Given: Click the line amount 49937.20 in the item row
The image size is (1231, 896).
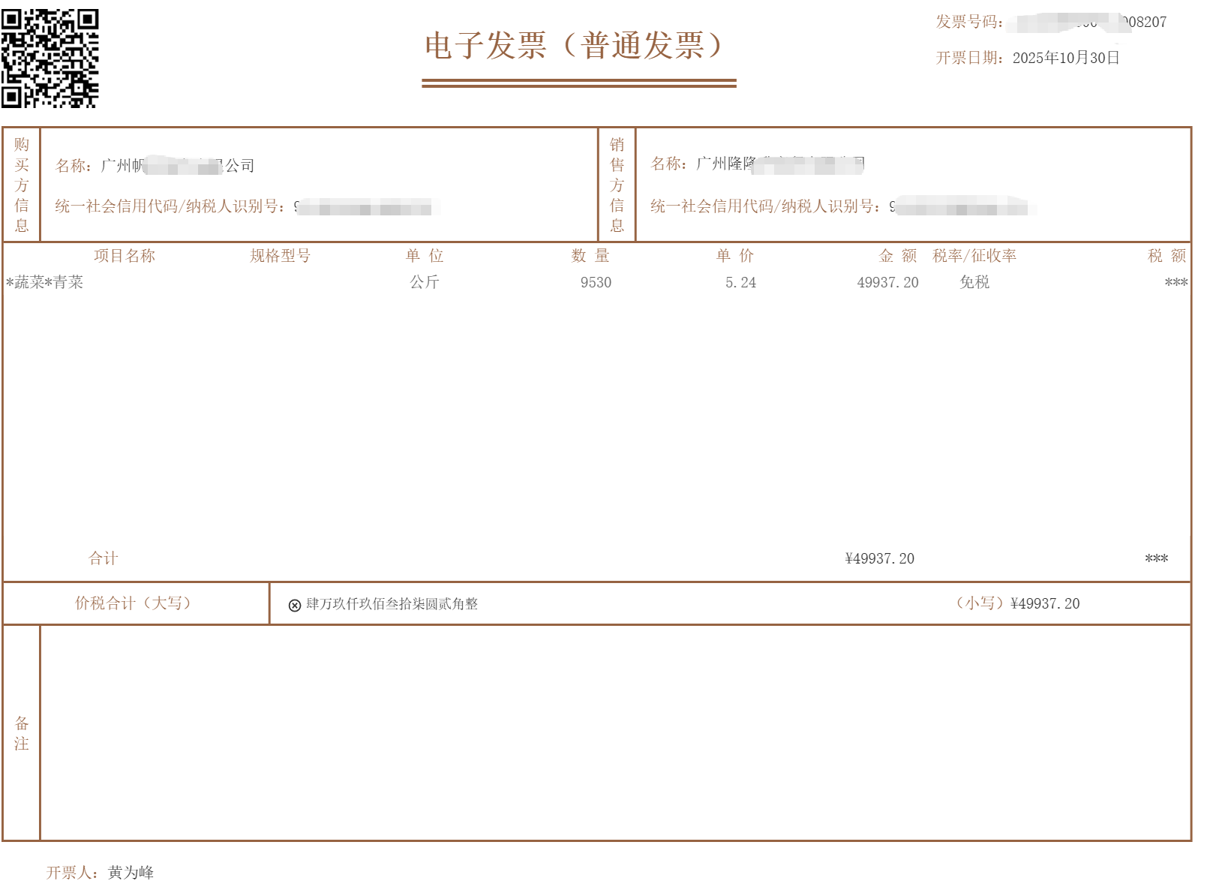Looking at the screenshot, I should click(x=887, y=283).
